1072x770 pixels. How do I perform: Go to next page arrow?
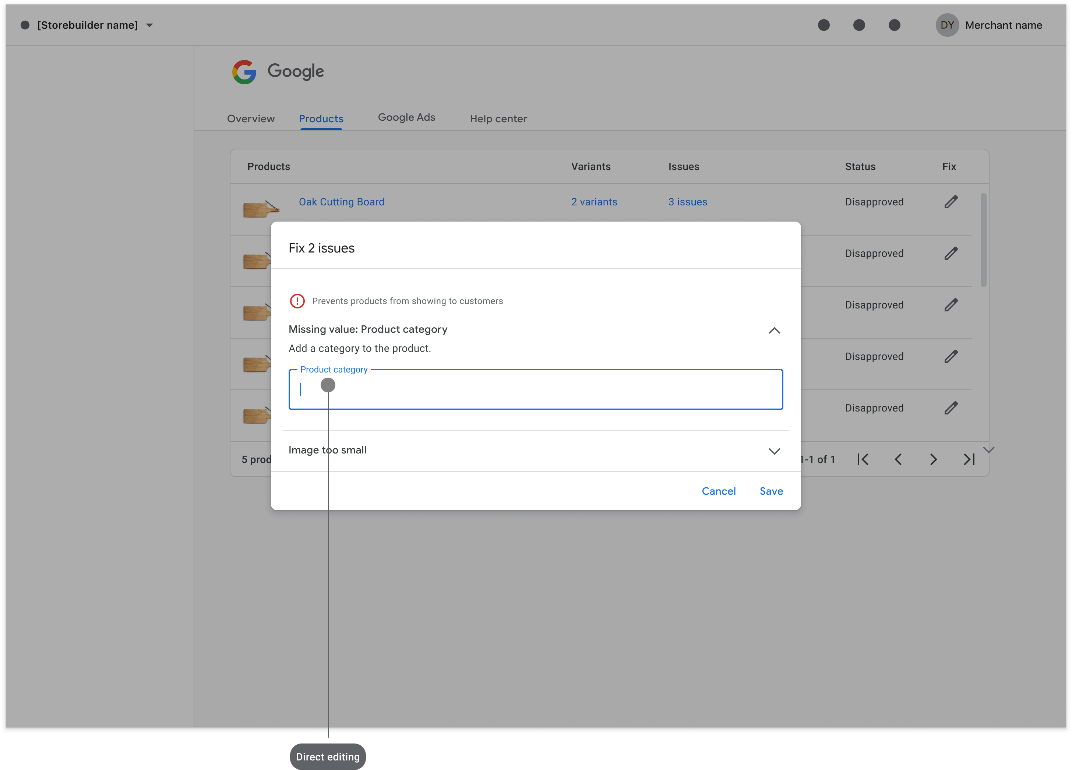[x=933, y=459]
